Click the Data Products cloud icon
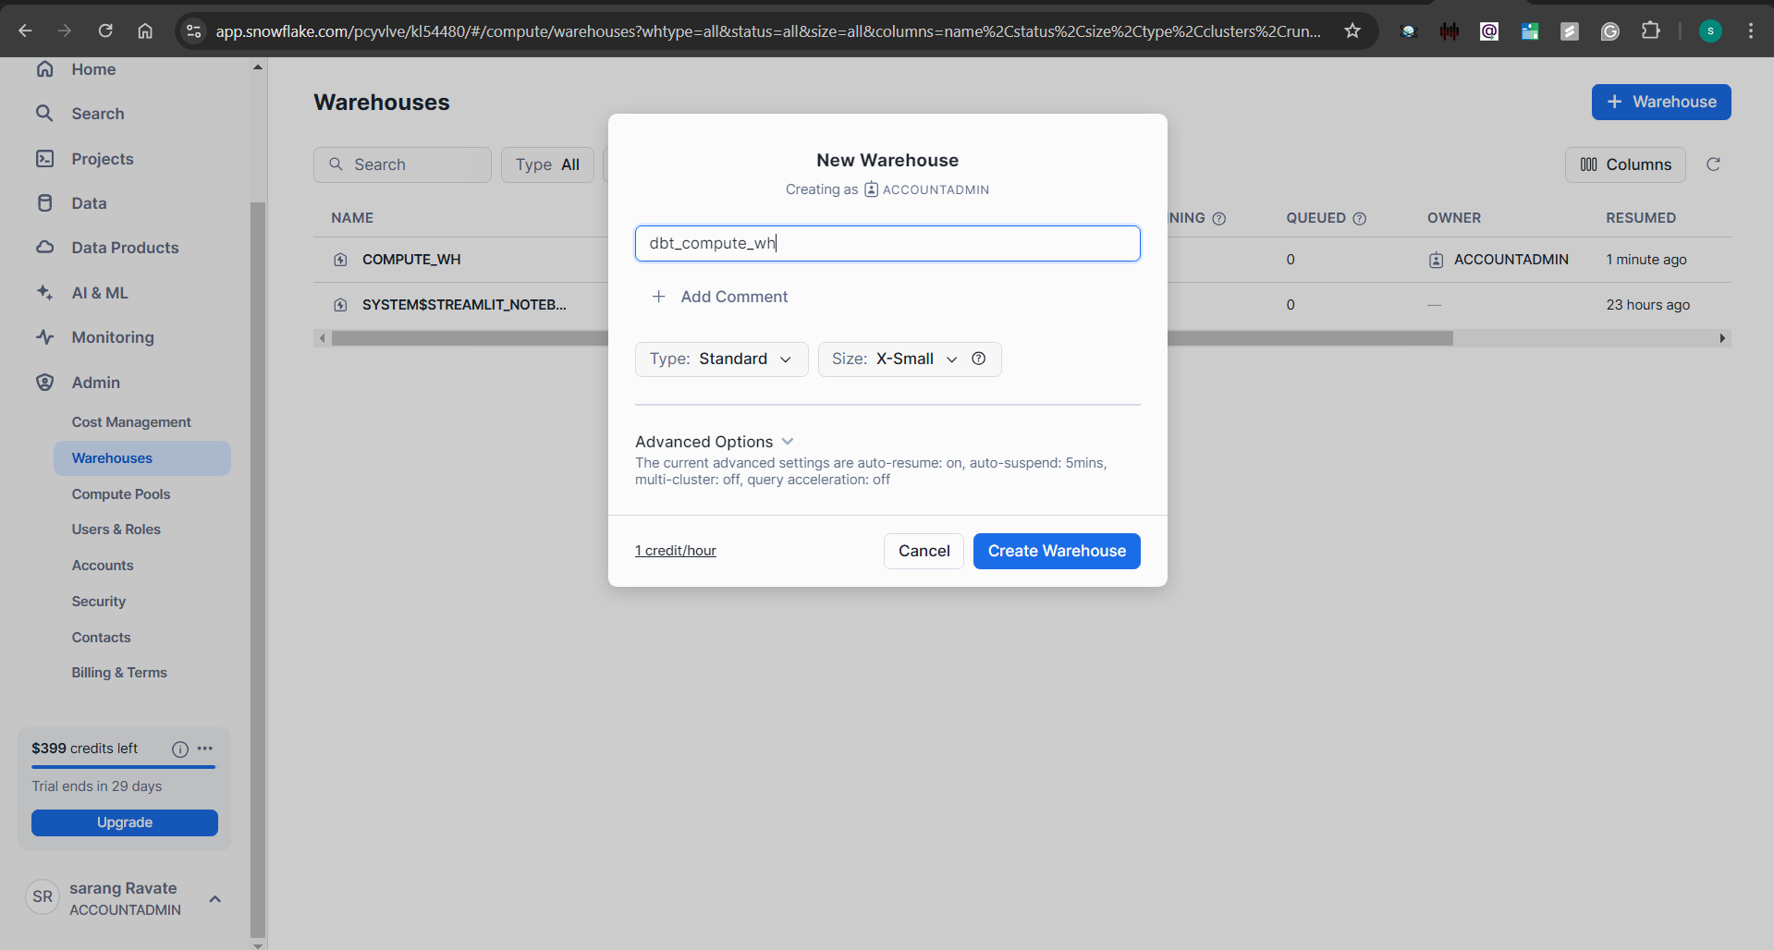Screen dimensions: 1774x950 point(44,248)
